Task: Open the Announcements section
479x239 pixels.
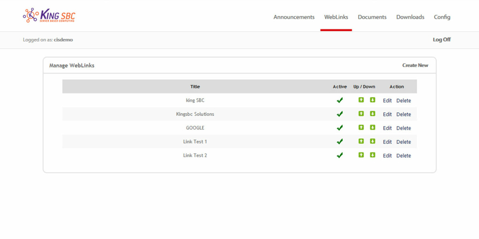Action: (294, 17)
